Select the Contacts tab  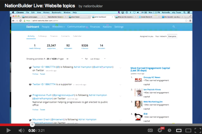pos(65,36)
